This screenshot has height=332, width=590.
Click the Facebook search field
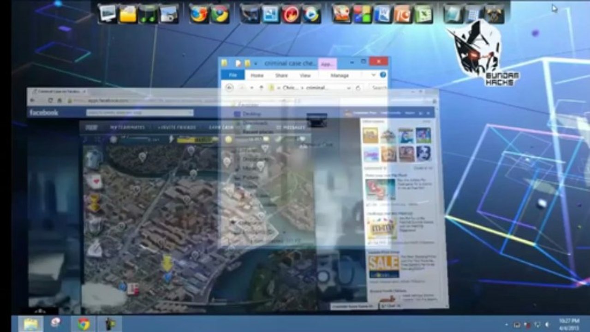(140, 113)
